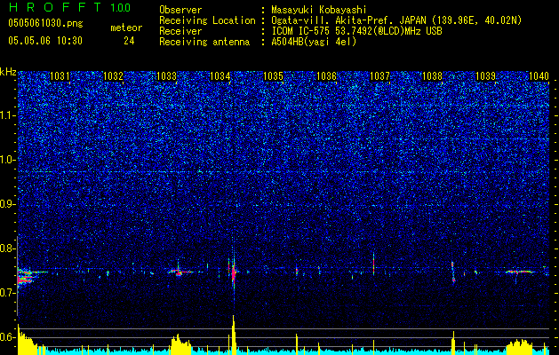The height and width of the screenshot is (355, 559).
Task: Click the "Receiver" field label
Action: [180, 31]
